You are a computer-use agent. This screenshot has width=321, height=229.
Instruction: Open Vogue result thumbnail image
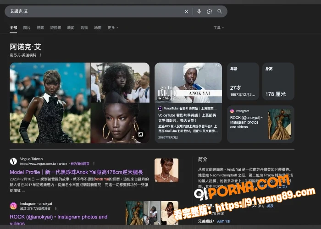point(166,170)
